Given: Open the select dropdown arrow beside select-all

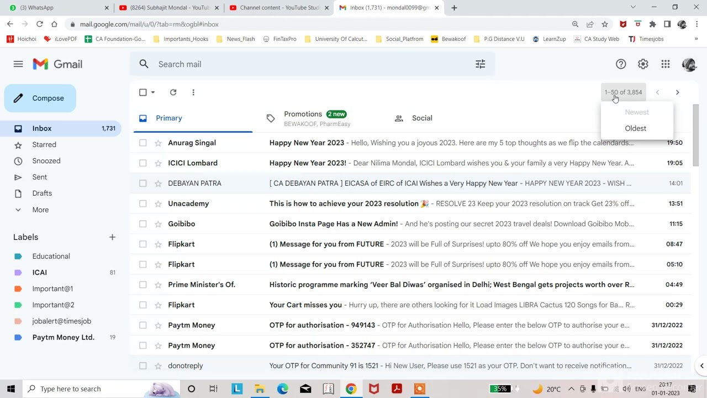Looking at the screenshot, I should click(153, 92).
